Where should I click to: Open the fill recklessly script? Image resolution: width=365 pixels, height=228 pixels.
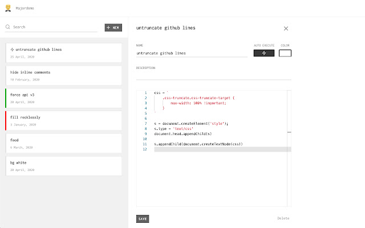(x=63, y=120)
